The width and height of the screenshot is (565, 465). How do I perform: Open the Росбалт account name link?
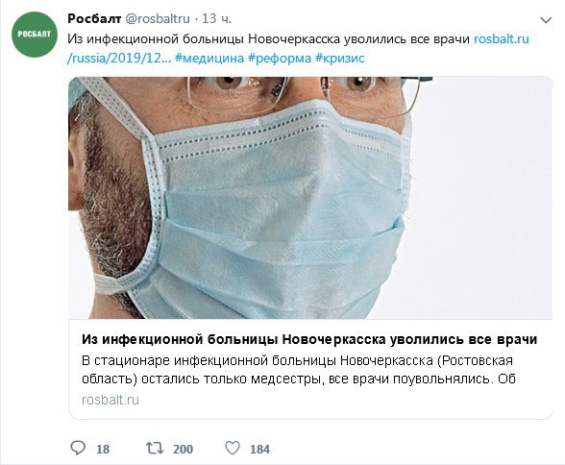94,18
